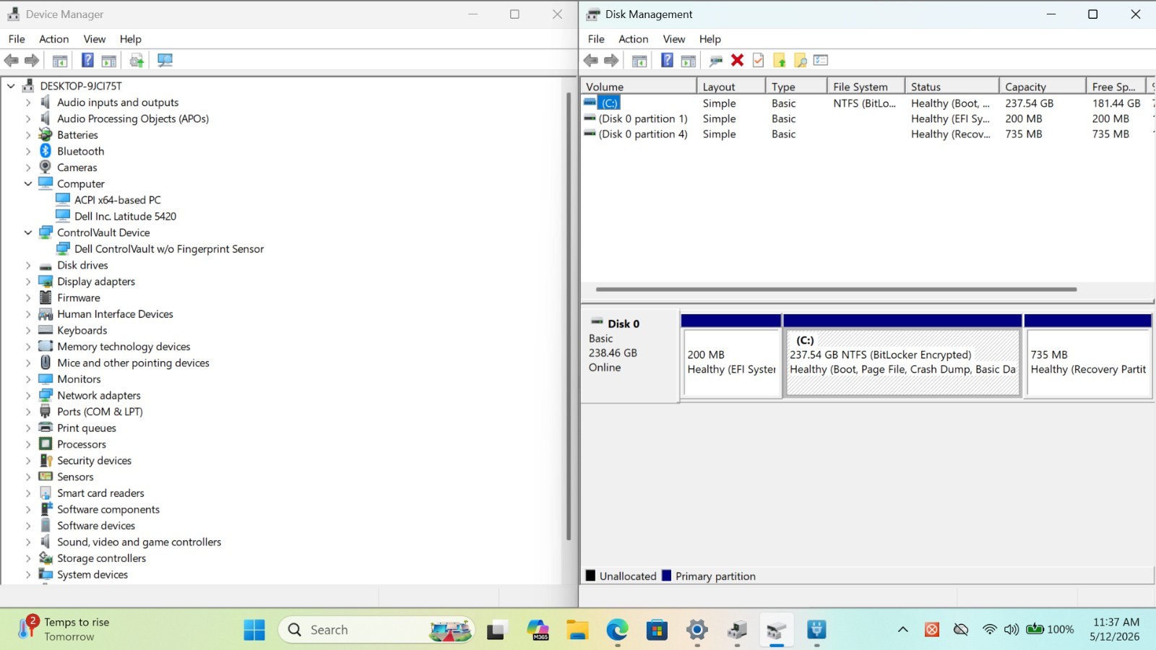The height and width of the screenshot is (650, 1156).
Task: Click the red X delete icon
Action: click(737, 61)
